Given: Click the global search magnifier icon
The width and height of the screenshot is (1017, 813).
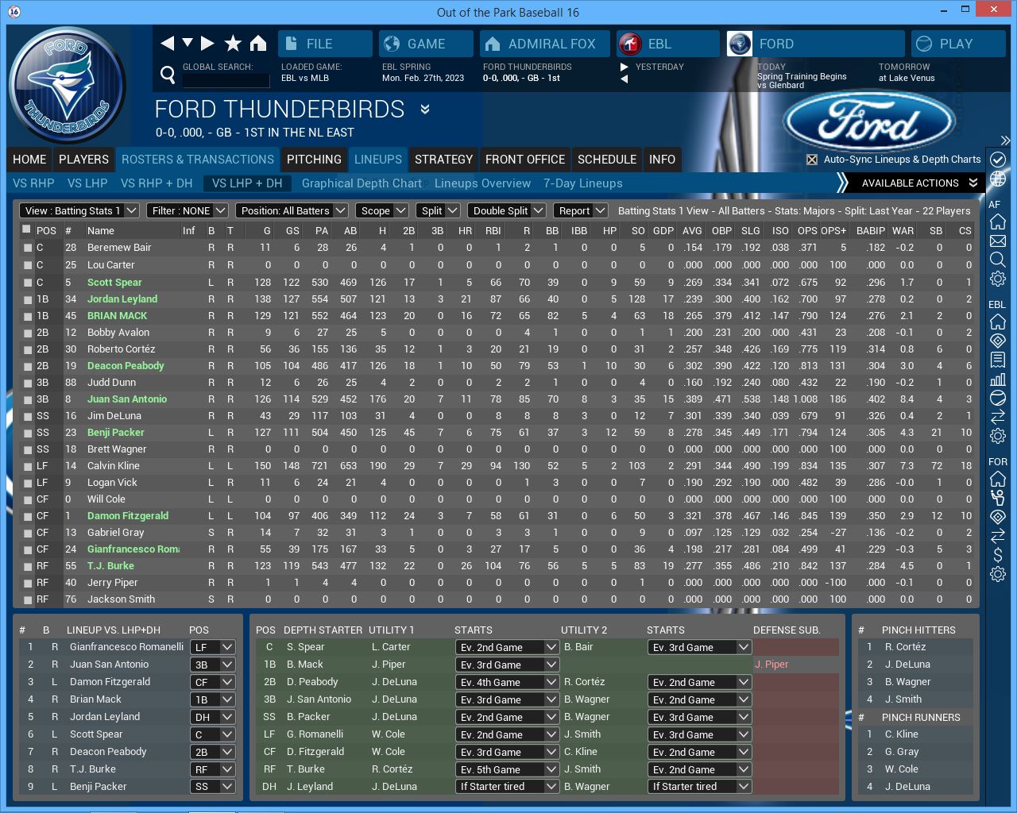Looking at the screenshot, I should (168, 75).
